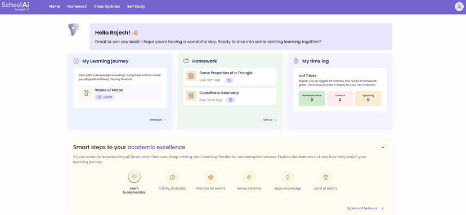Select the Practice for exams target icon
Screen dimensions: 466x215
[x=210, y=177]
